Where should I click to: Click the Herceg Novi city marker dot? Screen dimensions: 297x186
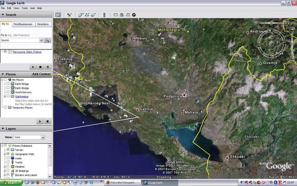click(x=85, y=104)
